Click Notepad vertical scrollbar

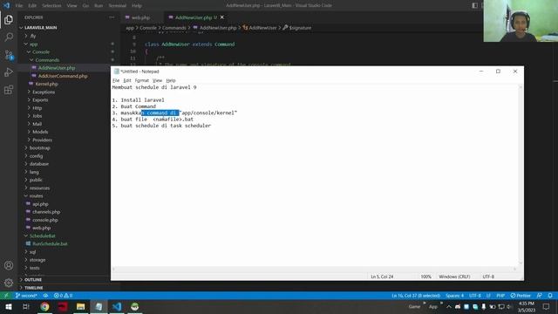click(x=521, y=174)
